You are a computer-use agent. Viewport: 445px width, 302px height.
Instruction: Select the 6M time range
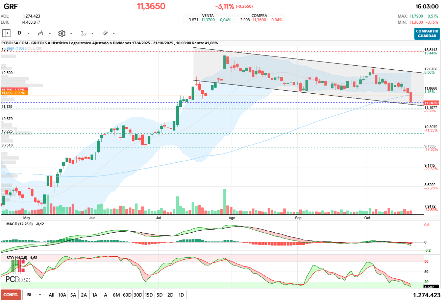click(x=116, y=295)
